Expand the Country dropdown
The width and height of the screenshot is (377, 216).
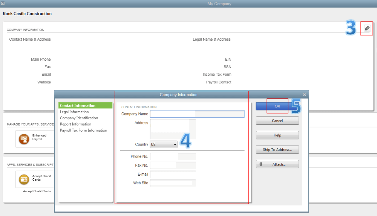[x=164, y=144]
